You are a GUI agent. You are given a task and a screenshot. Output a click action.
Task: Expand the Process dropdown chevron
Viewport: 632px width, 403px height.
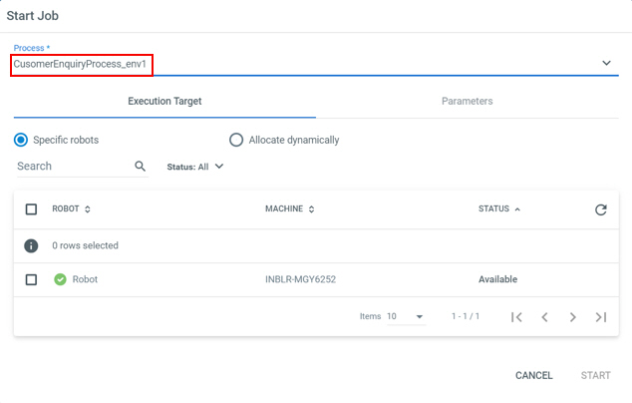[606, 63]
